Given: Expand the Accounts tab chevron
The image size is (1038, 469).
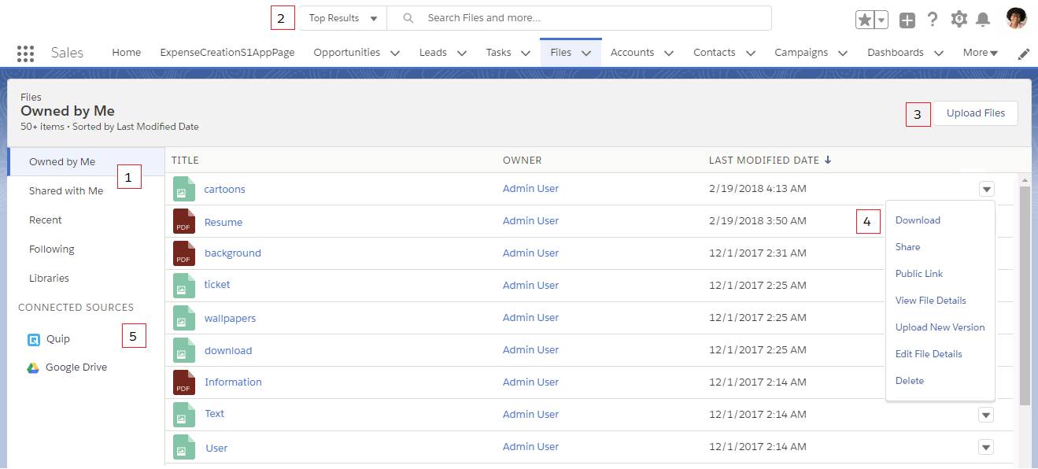Looking at the screenshot, I should coord(668,54).
